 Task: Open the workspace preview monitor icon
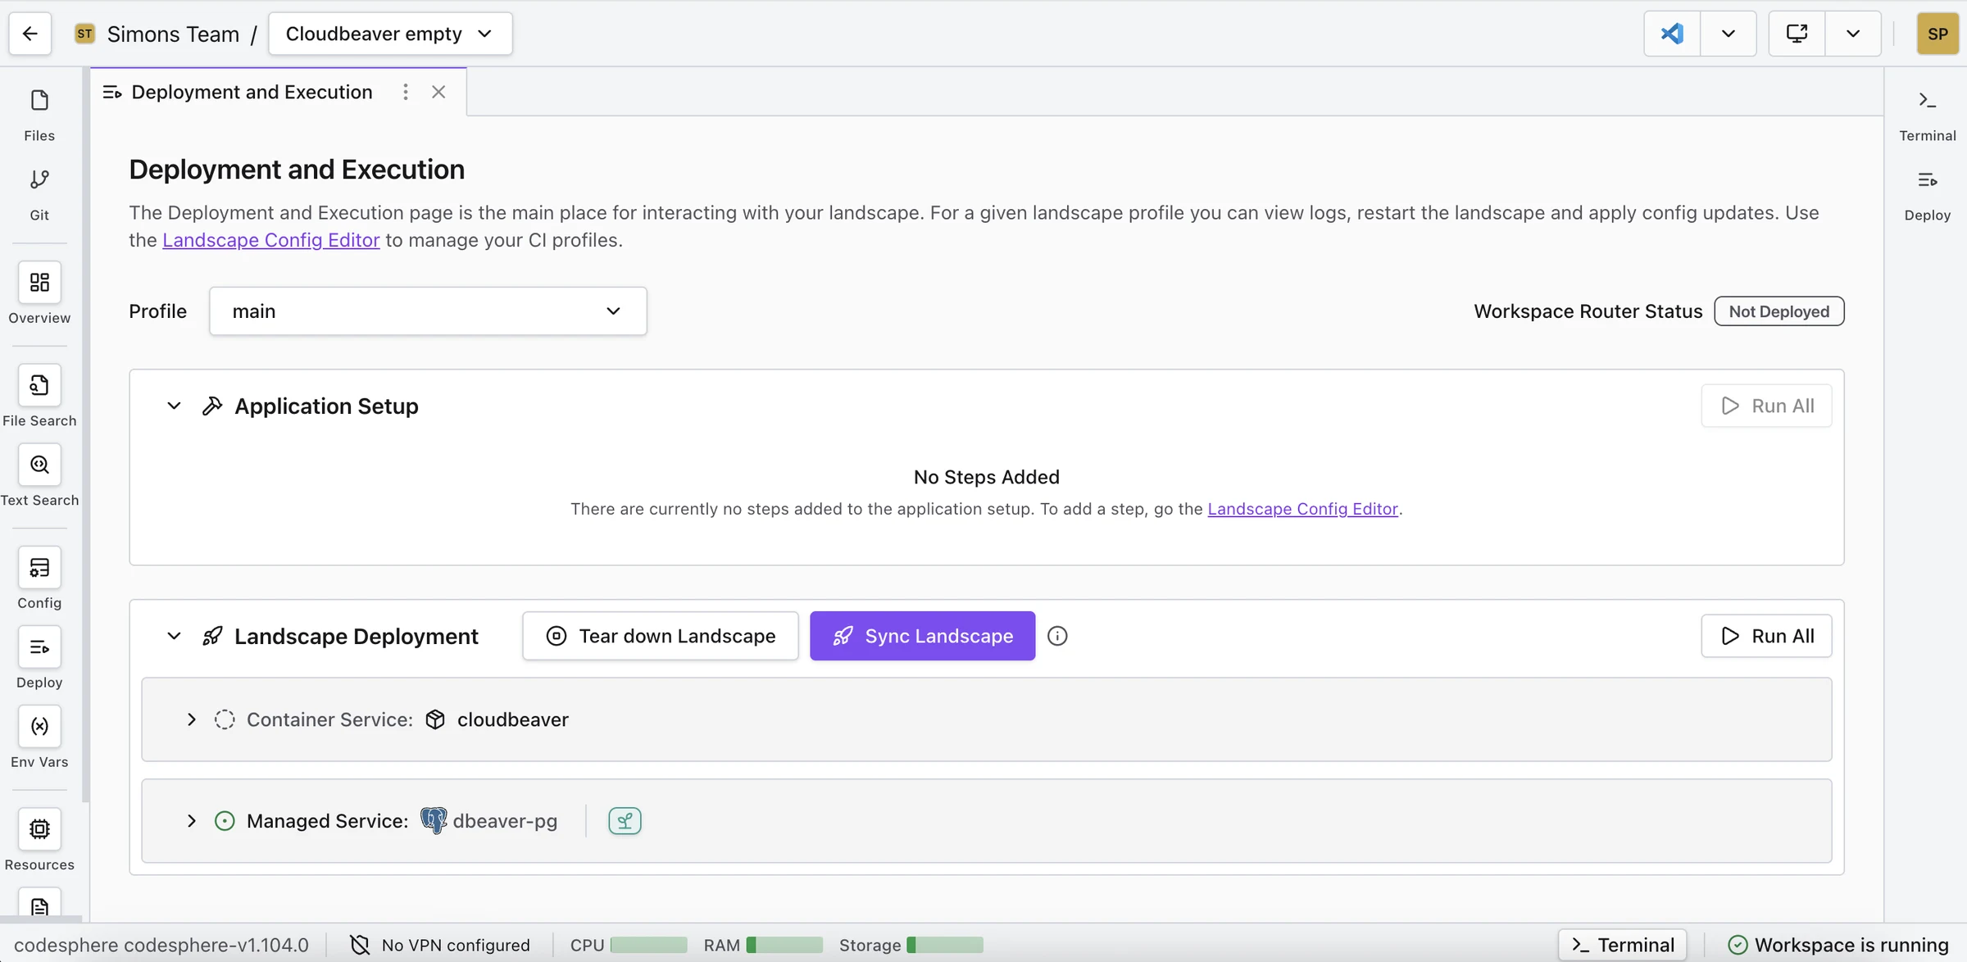click(1797, 34)
